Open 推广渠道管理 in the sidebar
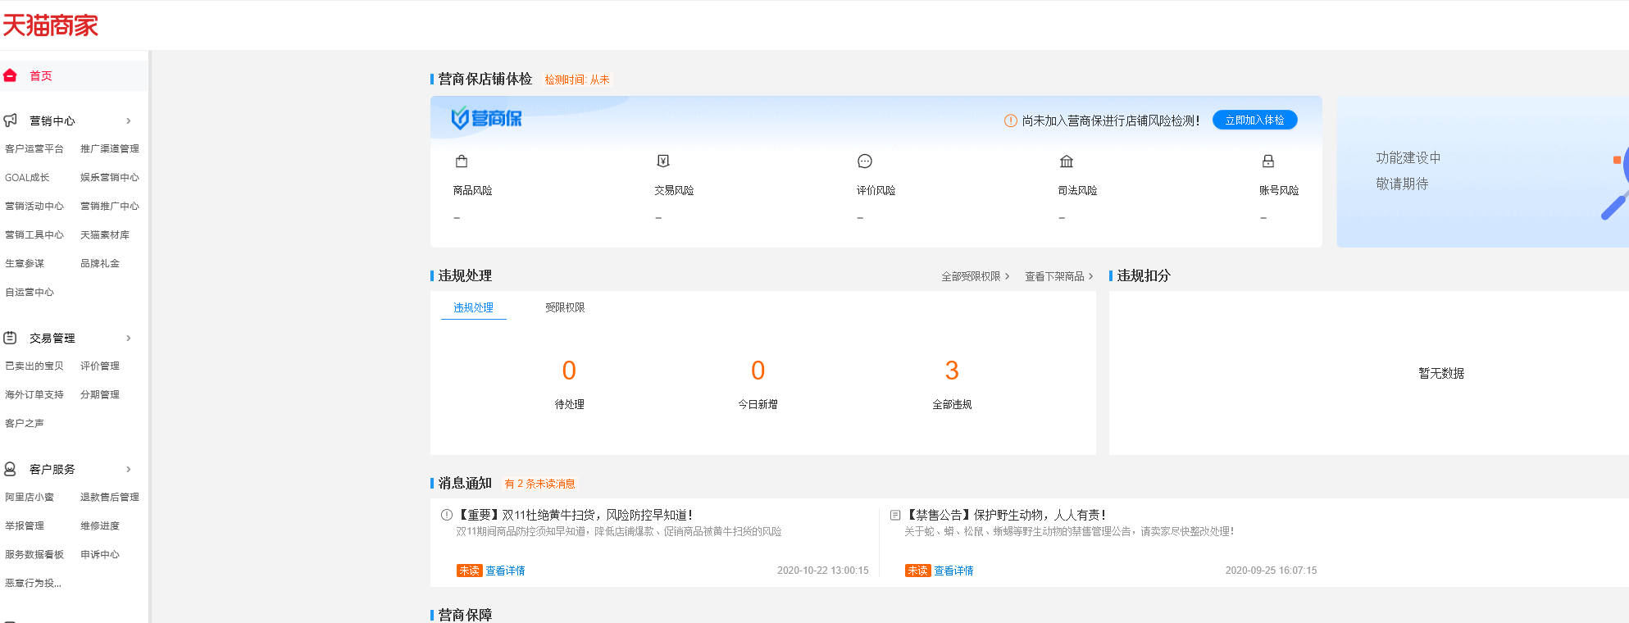1629x623 pixels. tap(110, 148)
